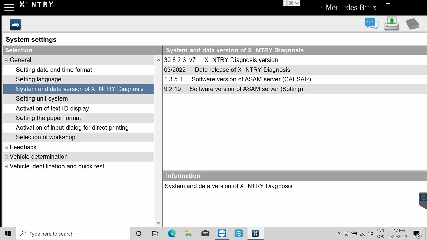Open the book documentation icon
The width and height of the screenshot is (427, 240).
coord(413,24)
